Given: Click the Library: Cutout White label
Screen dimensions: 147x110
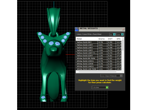Looking at the screenshot, I should tap(89, 34).
